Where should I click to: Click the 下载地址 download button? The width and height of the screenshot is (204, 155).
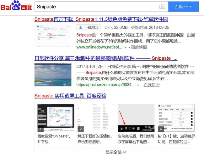89,27
